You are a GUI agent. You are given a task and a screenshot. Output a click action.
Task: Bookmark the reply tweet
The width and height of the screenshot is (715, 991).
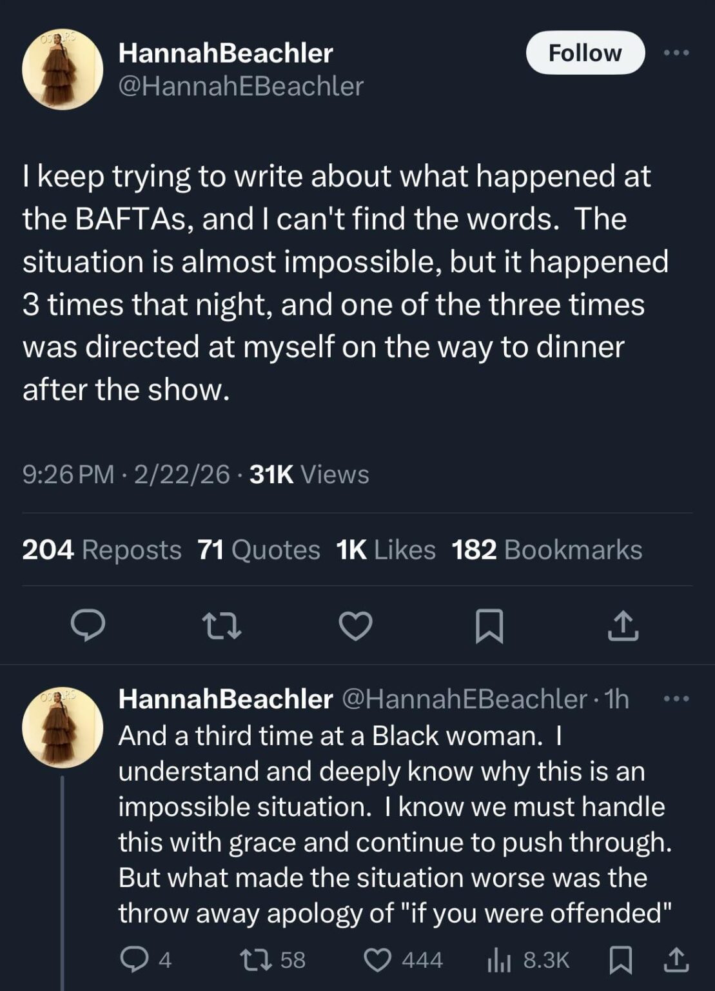620,959
